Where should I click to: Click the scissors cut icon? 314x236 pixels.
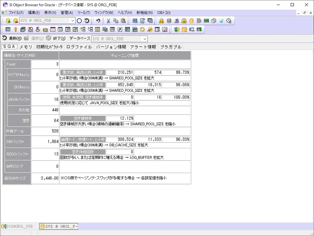[x=108, y=21]
